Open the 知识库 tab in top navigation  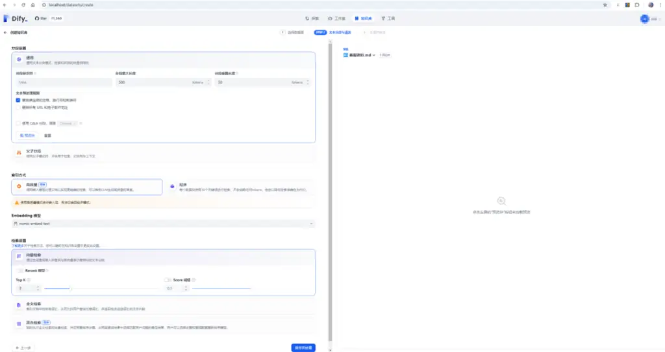click(364, 19)
